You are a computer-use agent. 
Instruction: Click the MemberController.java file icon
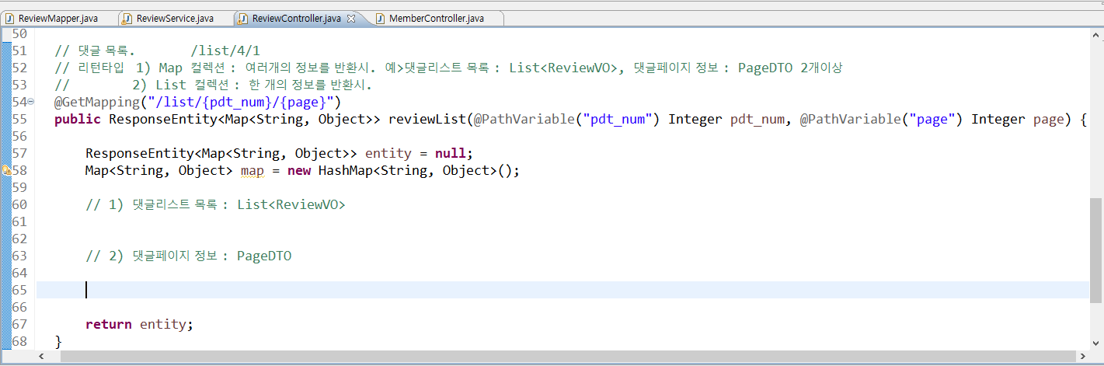[381, 18]
